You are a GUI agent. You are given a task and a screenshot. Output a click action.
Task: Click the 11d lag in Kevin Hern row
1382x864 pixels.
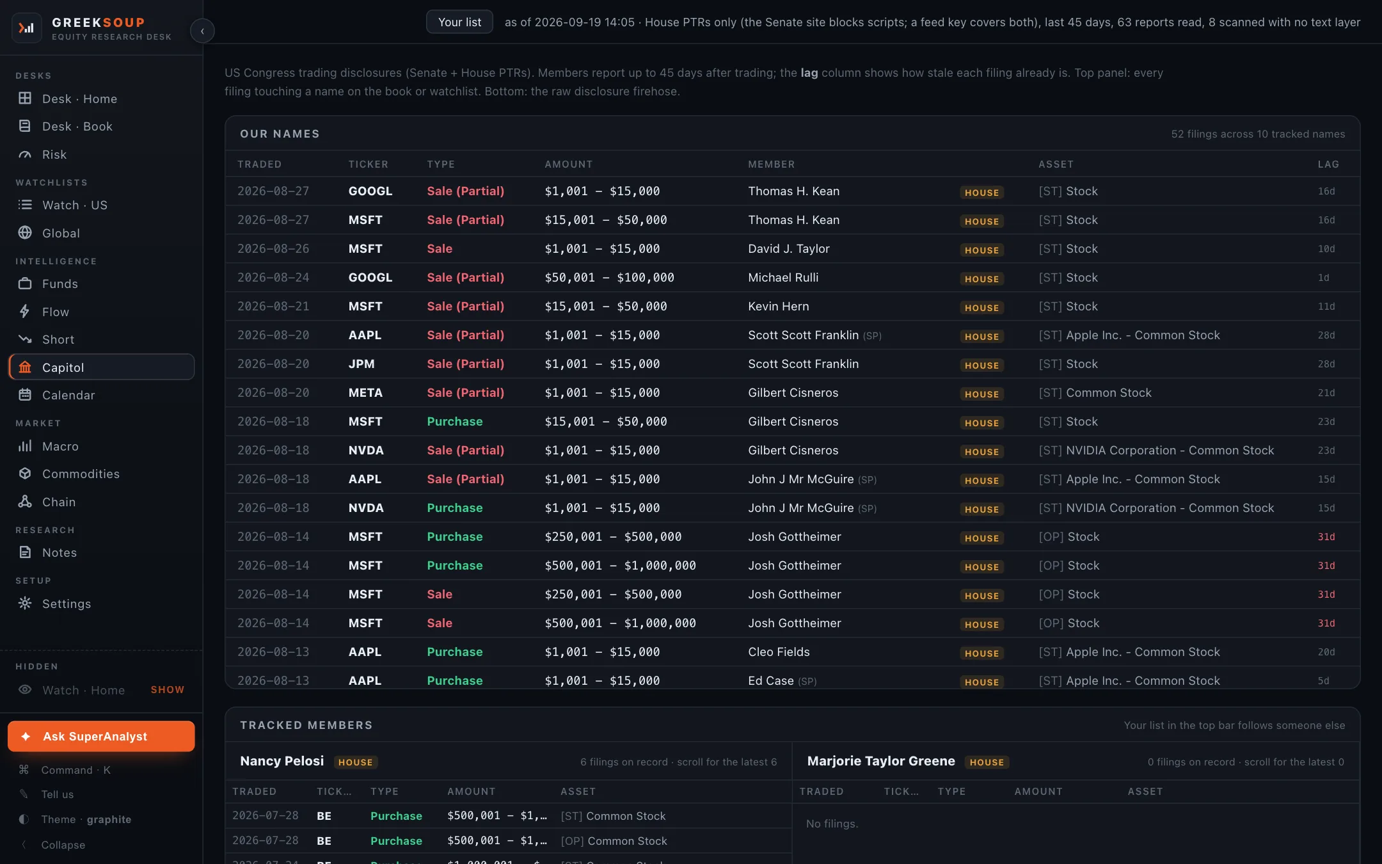[x=1326, y=306]
